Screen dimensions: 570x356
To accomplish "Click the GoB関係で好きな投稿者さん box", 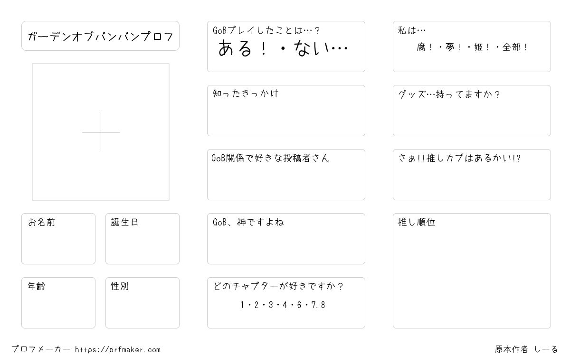I will pos(286,175).
